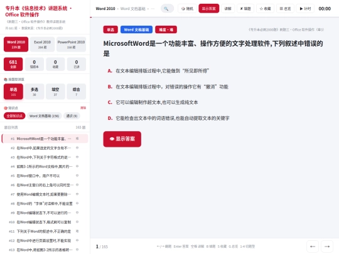Start the timer with ▶ 计时
Viewport: 339px width, 254px height.
click(305, 9)
